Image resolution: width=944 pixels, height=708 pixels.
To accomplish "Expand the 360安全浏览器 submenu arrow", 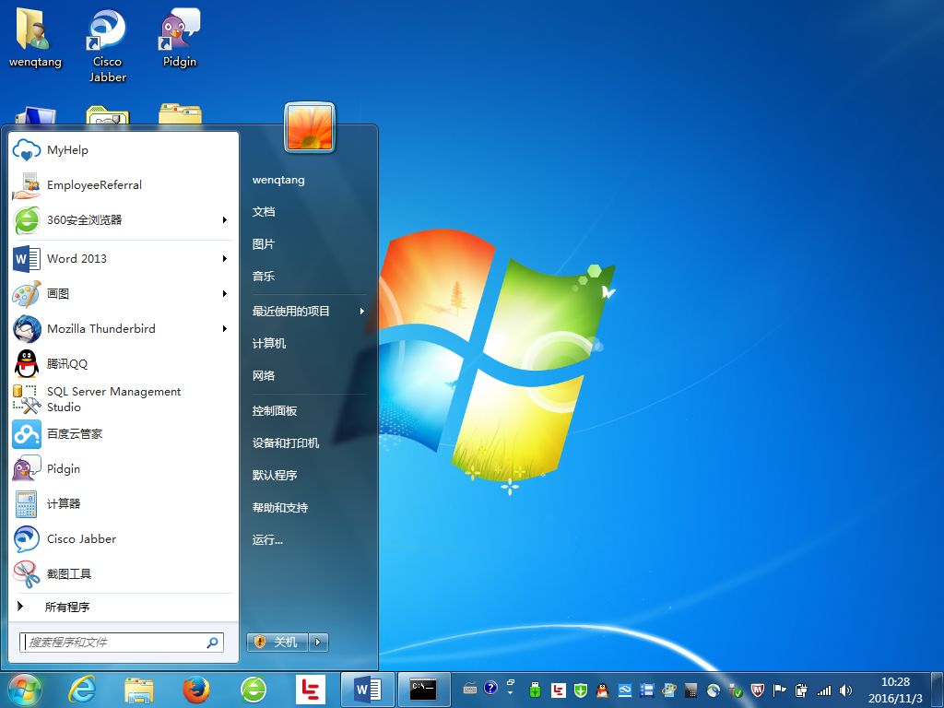I will pyautogui.click(x=225, y=219).
